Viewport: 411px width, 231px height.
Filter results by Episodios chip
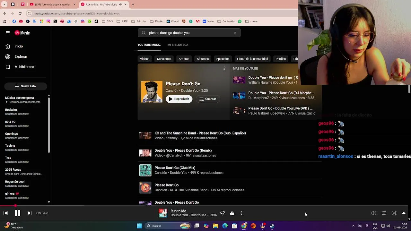point(223,59)
